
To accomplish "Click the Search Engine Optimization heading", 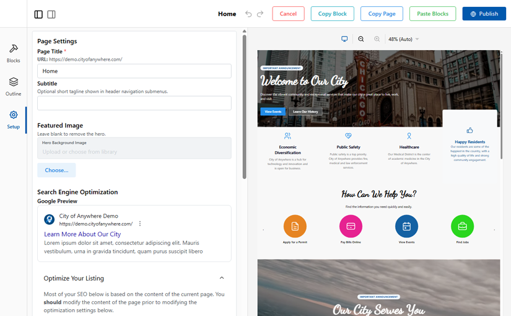I will 77,192.
